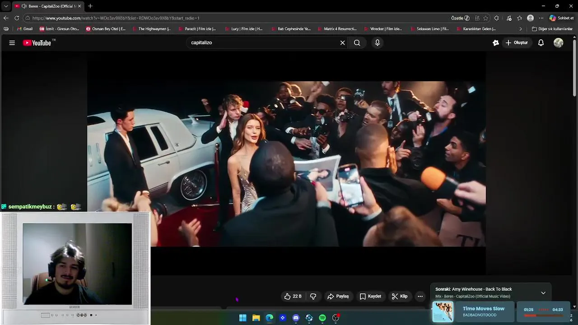Open the İzmit - Giresun Oto bookmark
Screen dimensions: 578x325
coord(60,29)
